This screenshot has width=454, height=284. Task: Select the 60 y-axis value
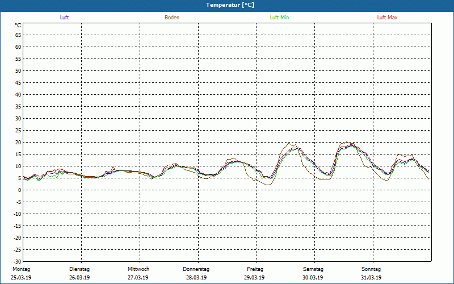(18, 47)
